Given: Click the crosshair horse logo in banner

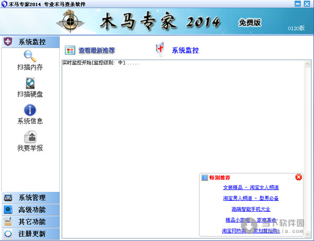Looking at the screenshot, I should pyautogui.click(x=70, y=21).
